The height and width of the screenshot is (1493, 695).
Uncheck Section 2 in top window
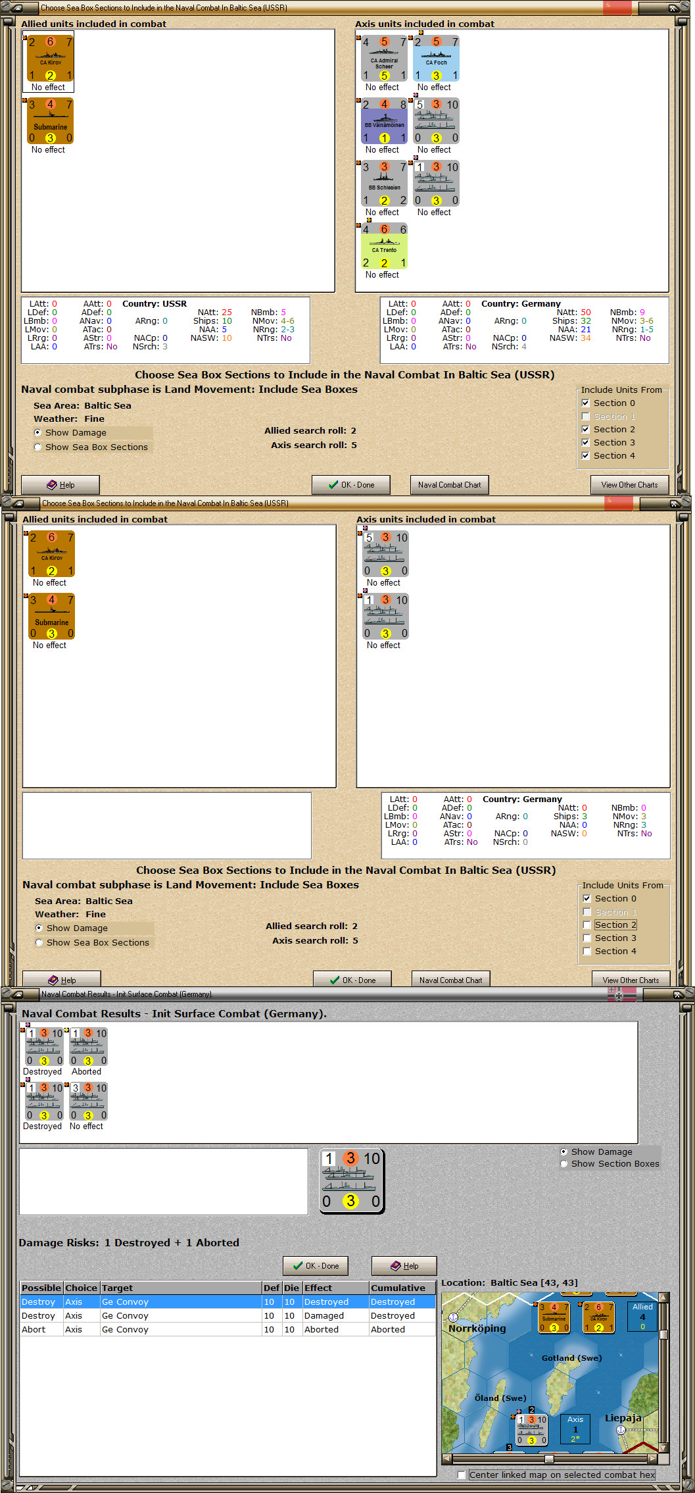pos(585,429)
